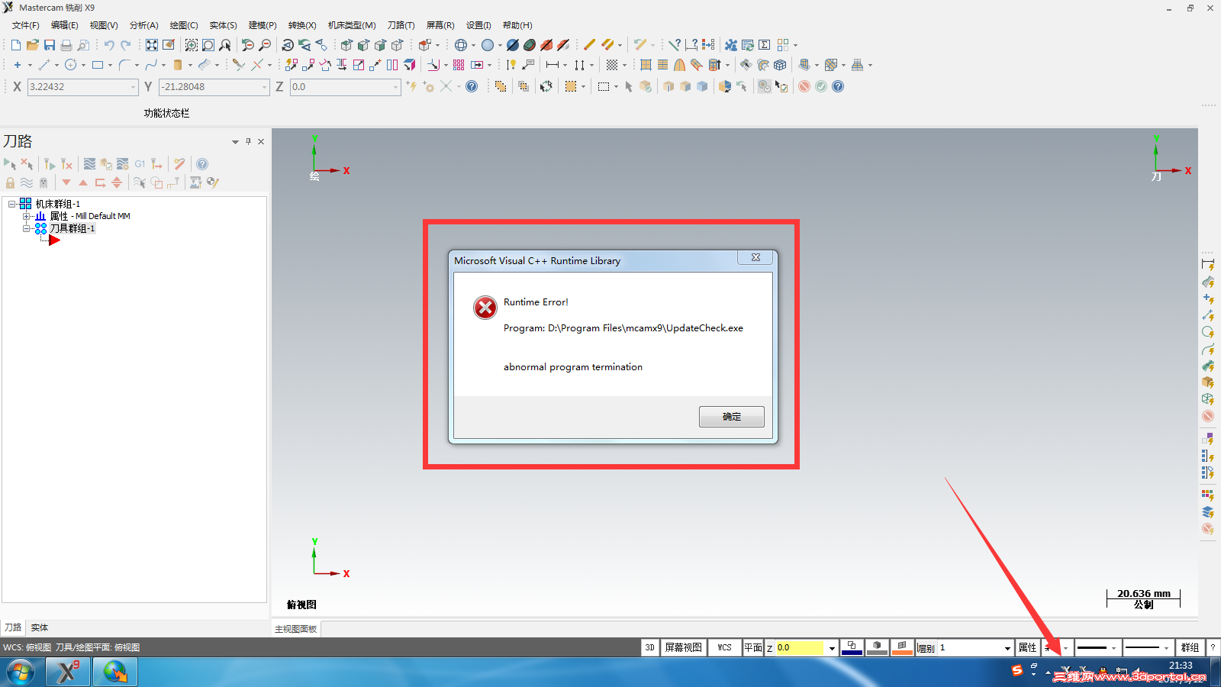The width and height of the screenshot is (1221, 687).
Task: Open the 分析(A) menu
Action: pyautogui.click(x=143, y=25)
